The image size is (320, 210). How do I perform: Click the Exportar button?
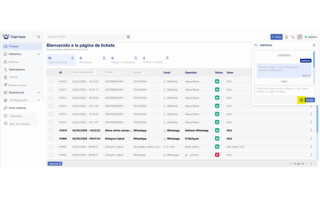(55, 164)
